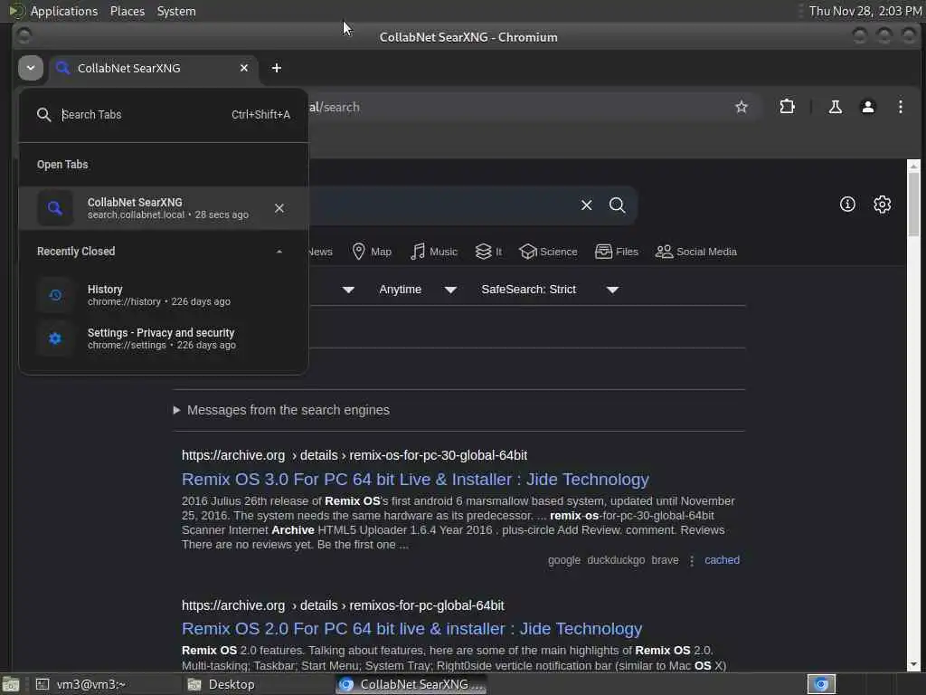Reopen Settings - Privacy and security tab
Screen dimensions: 926x695
[x=163, y=338]
